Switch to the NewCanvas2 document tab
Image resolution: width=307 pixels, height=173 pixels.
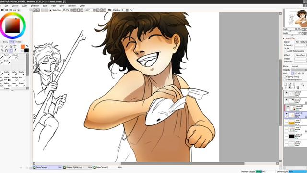click(x=107, y=167)
